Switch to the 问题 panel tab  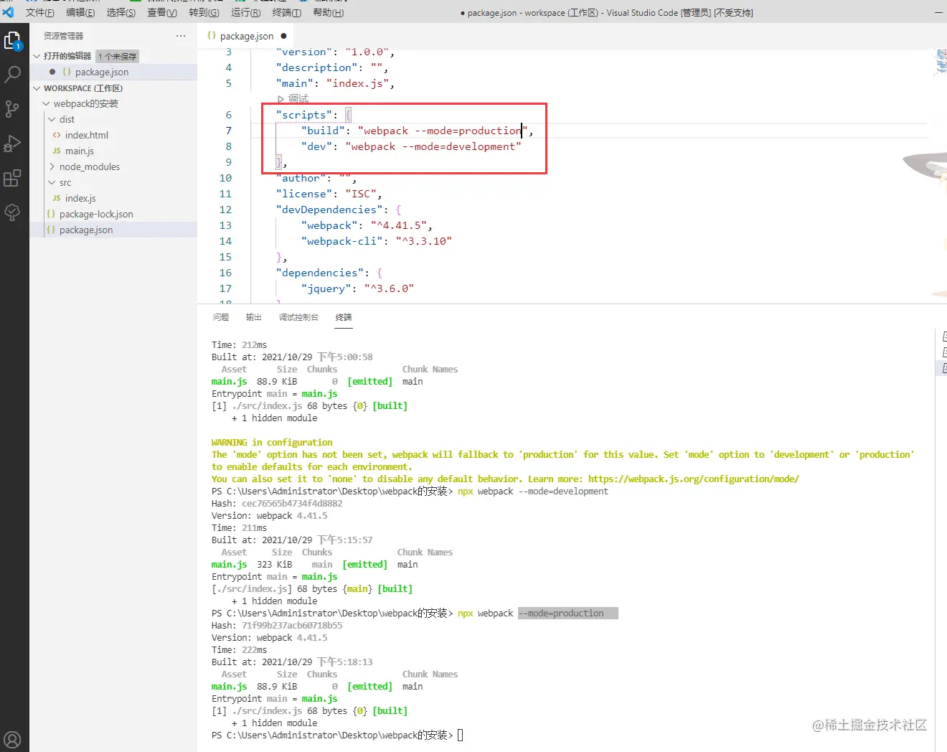221,317
